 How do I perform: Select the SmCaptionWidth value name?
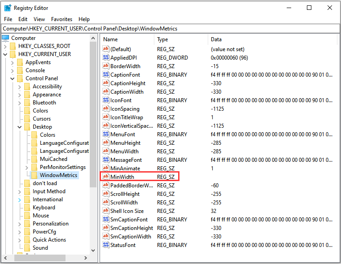click(131, 236)
